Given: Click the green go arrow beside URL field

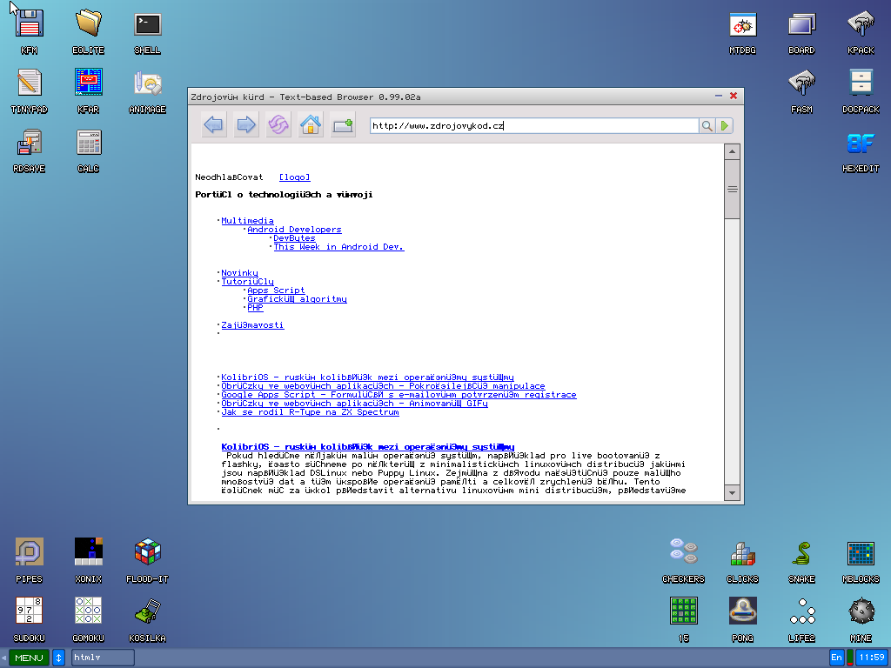Looking at the screenshot, I should point(725,125).
